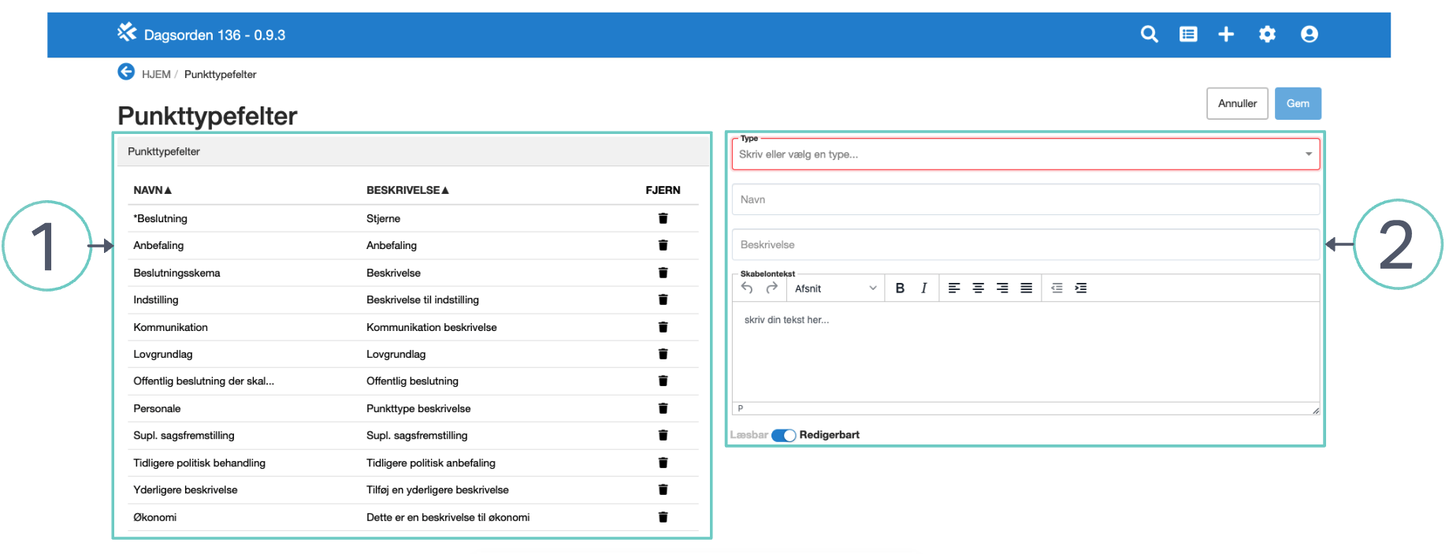Toggle bold formatting in the editor

click(900, 288)
